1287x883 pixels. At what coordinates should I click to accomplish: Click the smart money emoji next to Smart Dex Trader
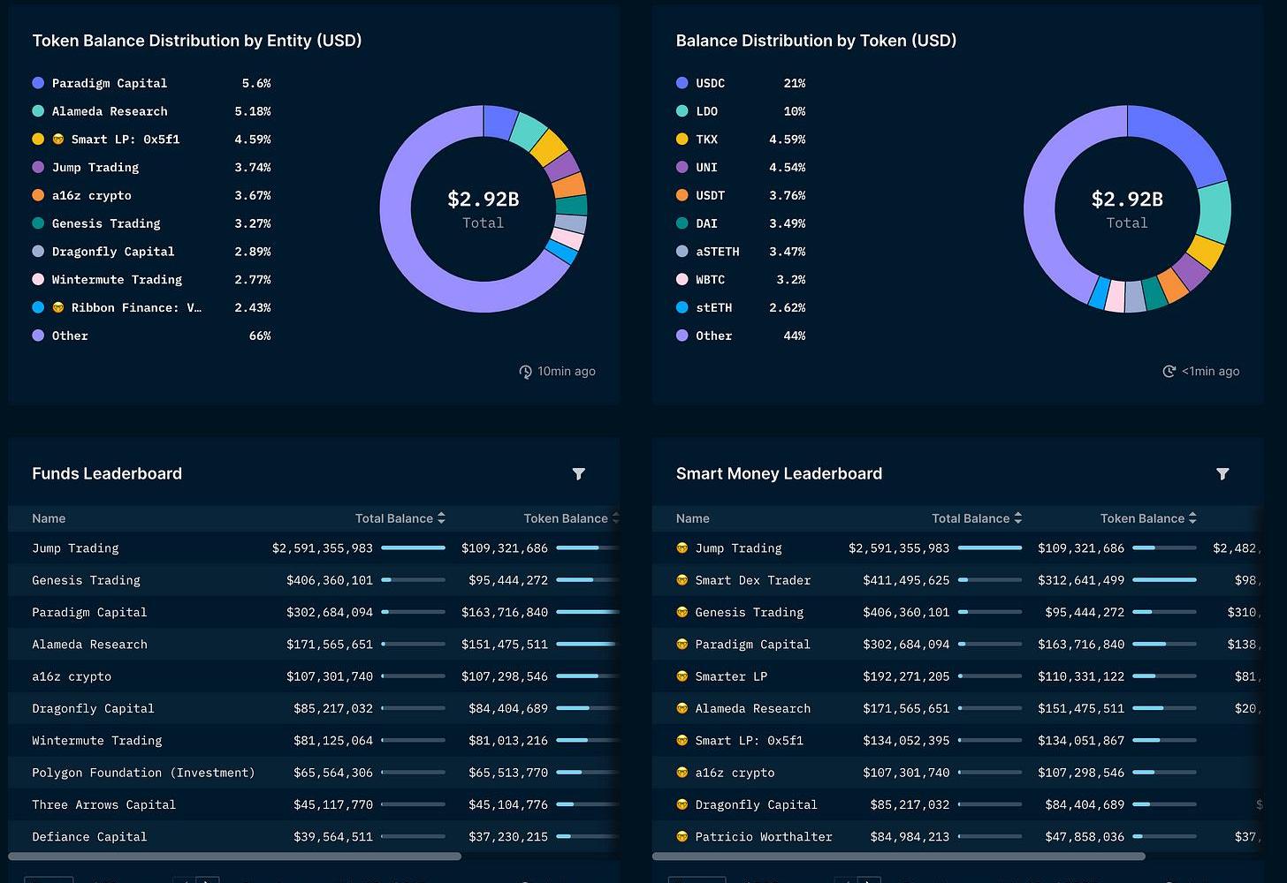click(x=682, y=580)
